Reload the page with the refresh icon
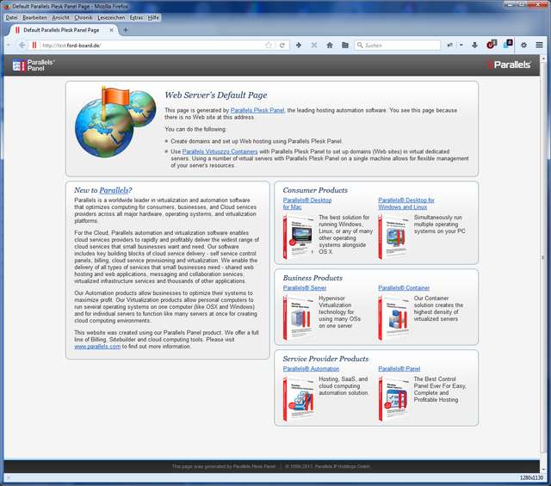The width and height of the screenshot is (551, 486). click(282, 45)
